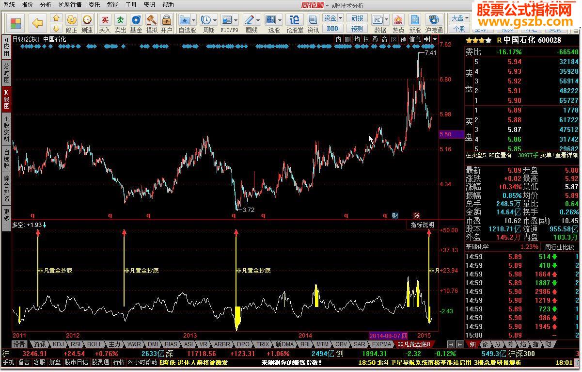Switch to the BOLL indicator tab
The height and width of the screenshot is (372, 582).
click(x=95, y=344)
